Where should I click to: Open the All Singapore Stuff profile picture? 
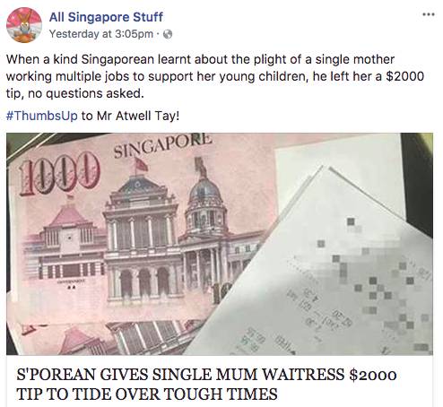[x=24, y=25]
